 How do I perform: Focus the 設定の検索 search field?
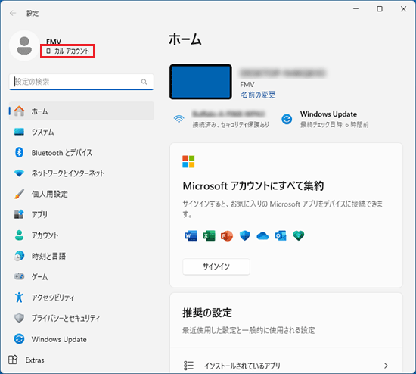click(x=82, y=82)
